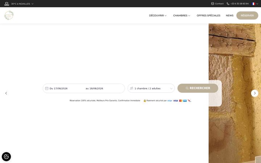Click the phone handset icon

(x=228, y=4)
